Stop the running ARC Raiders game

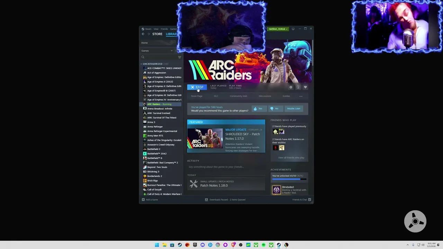(x=197, y=87)
